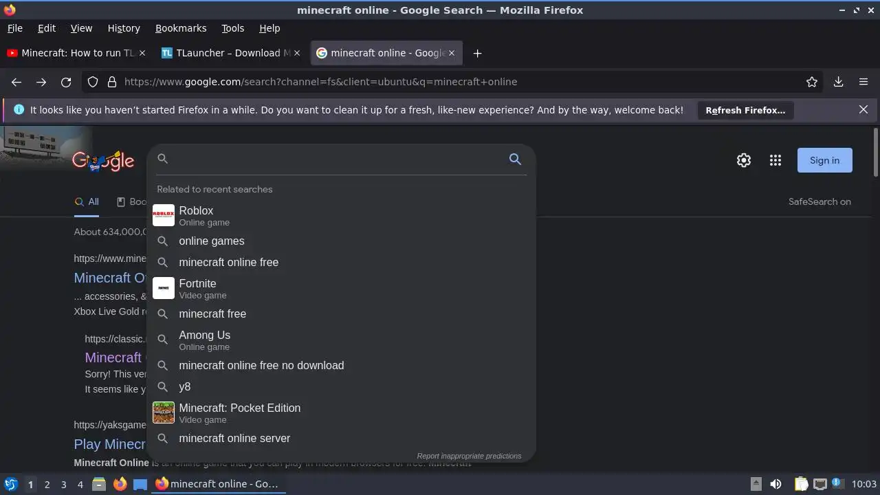Click Report inappropriate predictions link
880x495 pixels.
pyautogui.click(x=469, y=456)
